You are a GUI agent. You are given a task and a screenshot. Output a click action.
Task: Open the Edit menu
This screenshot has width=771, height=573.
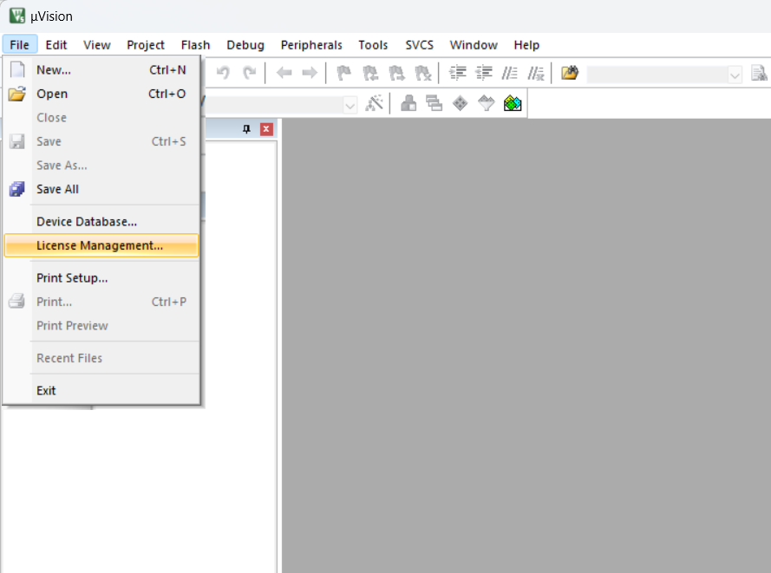point(56,45)
